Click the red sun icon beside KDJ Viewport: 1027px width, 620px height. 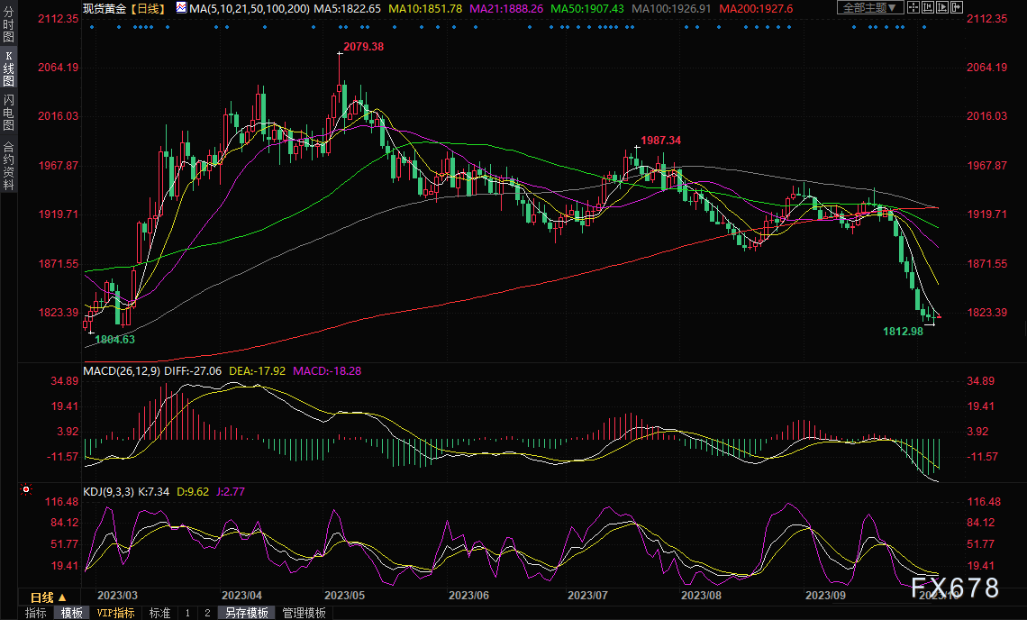click(x=26, y=490)
